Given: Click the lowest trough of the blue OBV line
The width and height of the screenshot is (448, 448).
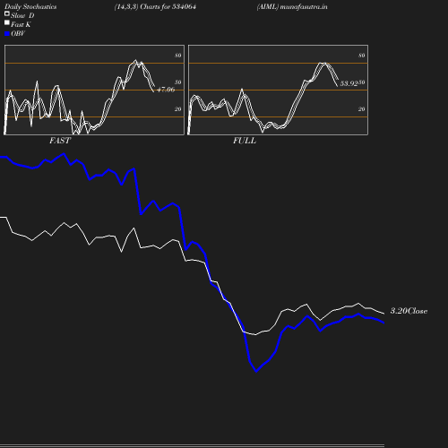Looking at the screenshot, I should pyautogui.click(x=256, y=372).
